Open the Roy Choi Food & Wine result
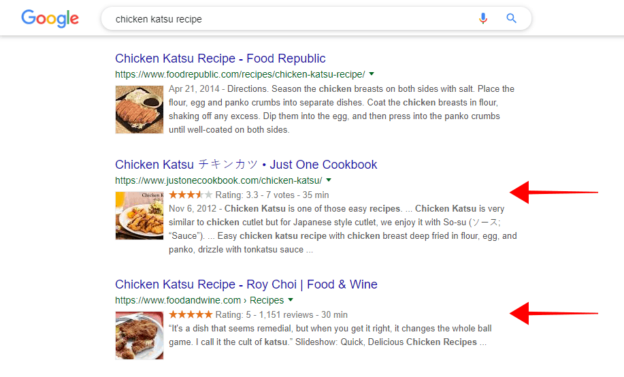 tap(246, 284)
